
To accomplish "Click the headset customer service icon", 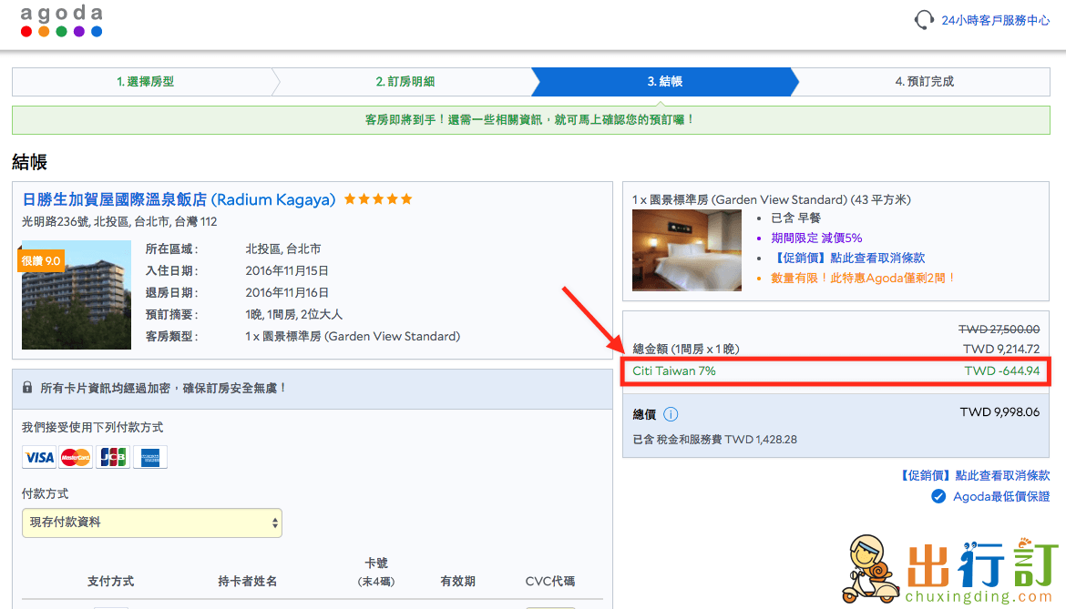I will [924, 20].
